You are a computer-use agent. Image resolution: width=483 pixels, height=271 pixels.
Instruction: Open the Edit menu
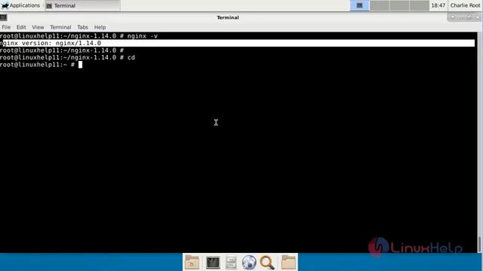pos(21,27)
